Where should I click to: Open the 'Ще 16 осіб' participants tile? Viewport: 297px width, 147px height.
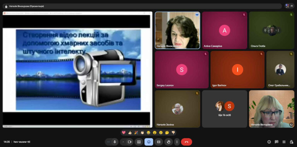224,109
